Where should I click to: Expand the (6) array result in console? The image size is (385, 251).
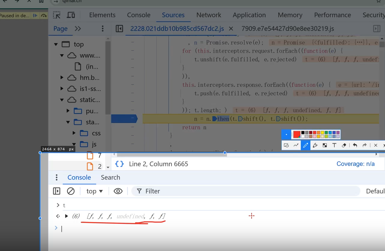[x=67, y=216]
